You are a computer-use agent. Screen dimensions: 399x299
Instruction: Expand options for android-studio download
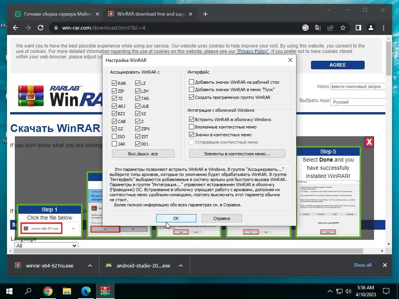click(x=181, y=266)
